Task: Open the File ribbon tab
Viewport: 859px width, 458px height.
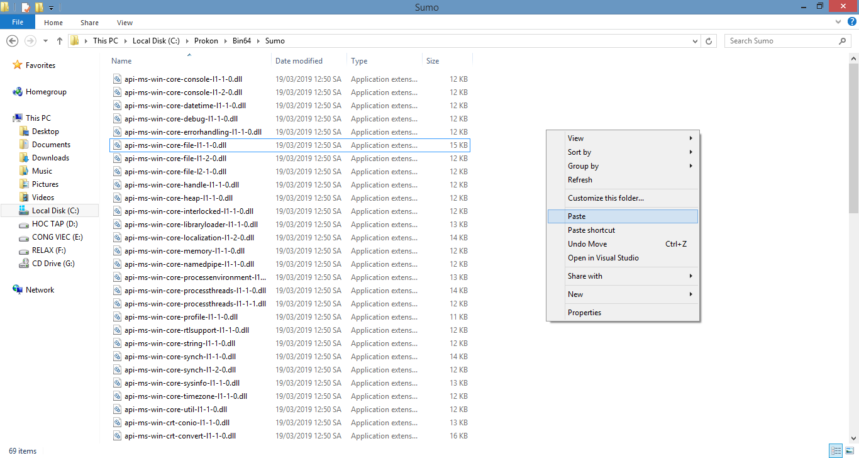Action: [x=18, y=22]
